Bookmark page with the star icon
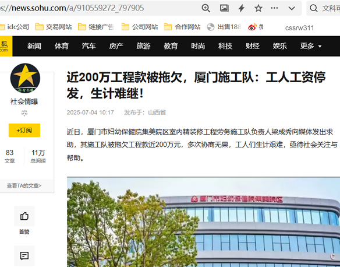This screenshot has height=267, width=340. [x=258, y=8]
